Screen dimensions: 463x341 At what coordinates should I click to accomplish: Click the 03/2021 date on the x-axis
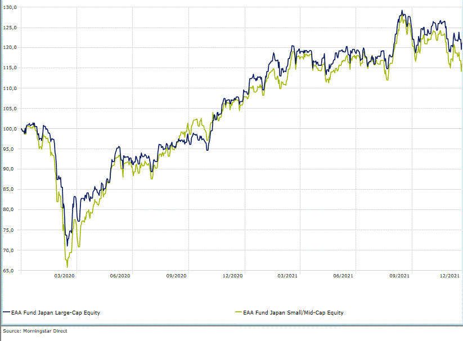pyautogui.click(x=288, y=276)
